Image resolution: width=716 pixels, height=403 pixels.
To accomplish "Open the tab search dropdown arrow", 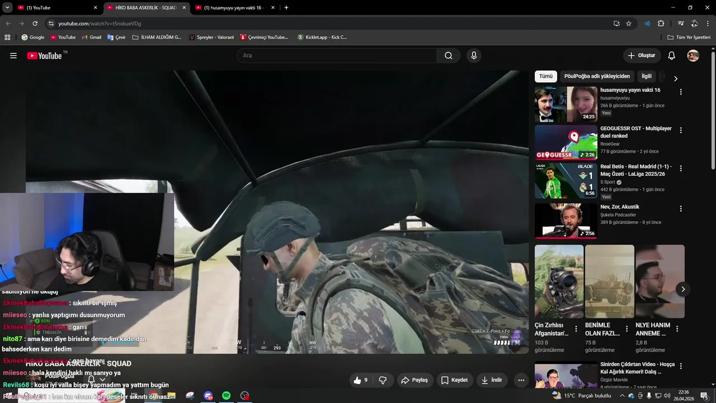I will click(7, 8).
